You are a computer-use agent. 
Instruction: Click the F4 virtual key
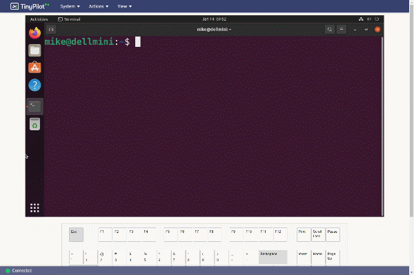click(148, 234)
